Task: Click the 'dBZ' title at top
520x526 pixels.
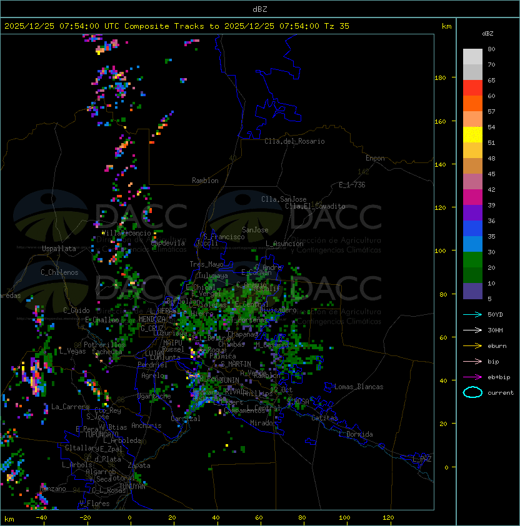Action: point(260,9)
